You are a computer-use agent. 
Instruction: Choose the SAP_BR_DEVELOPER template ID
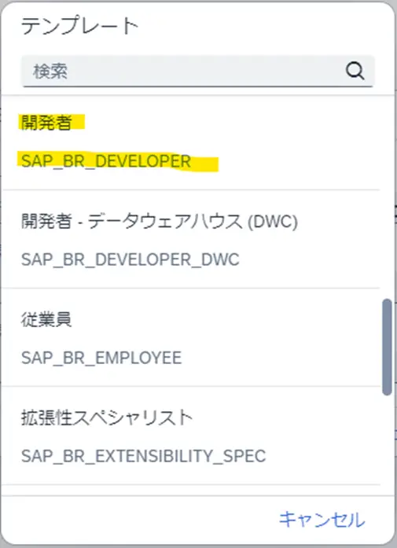tap(106, 161)
